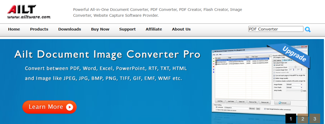Switch to banner slide 2
The height and width of the screenshot is (124, 325).
pos(303,119)
